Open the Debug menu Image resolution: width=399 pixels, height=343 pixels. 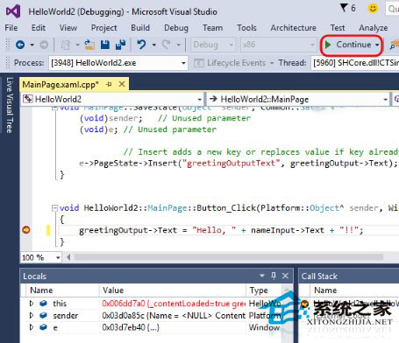pos(176,28)
